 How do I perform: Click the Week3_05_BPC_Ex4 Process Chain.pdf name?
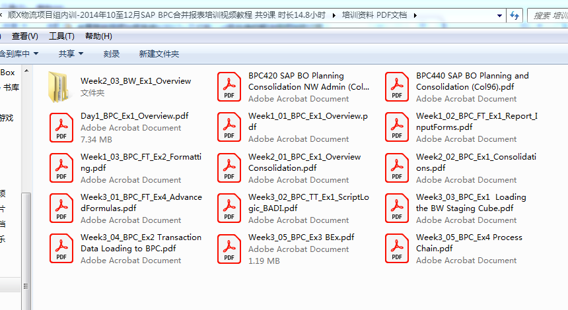(x=469, y=243)
